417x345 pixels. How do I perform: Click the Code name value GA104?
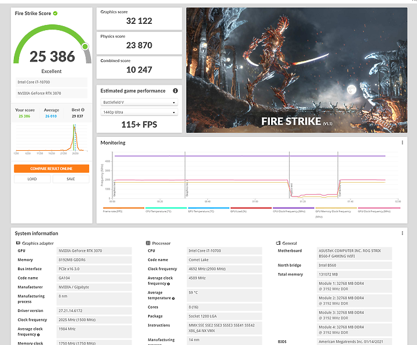[x=94, y=278]
